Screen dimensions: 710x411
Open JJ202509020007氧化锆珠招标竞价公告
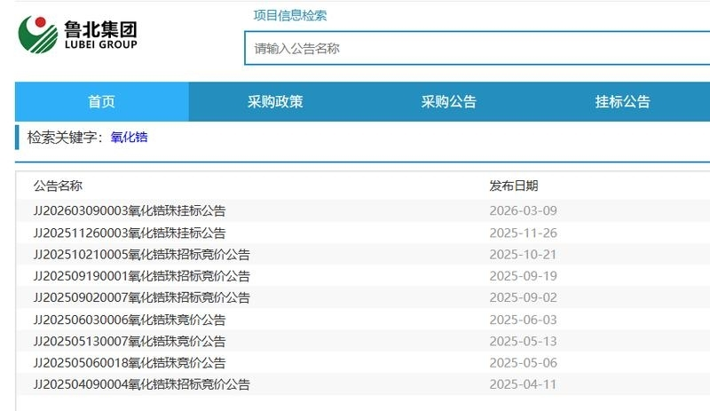click(x=142, y=297)
